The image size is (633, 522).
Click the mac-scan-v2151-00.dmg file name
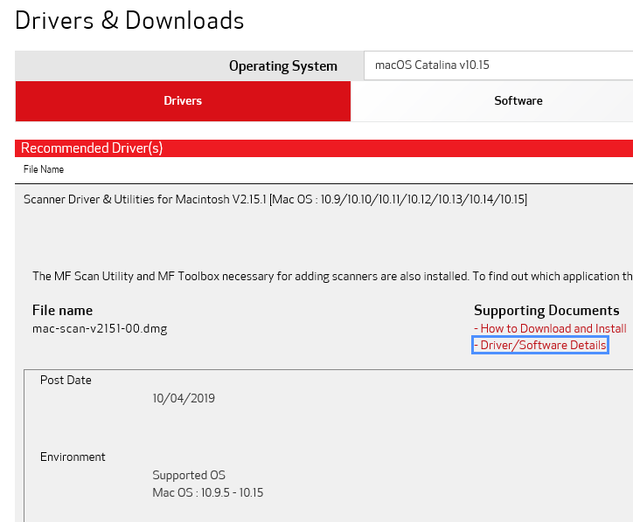point(100,328)
